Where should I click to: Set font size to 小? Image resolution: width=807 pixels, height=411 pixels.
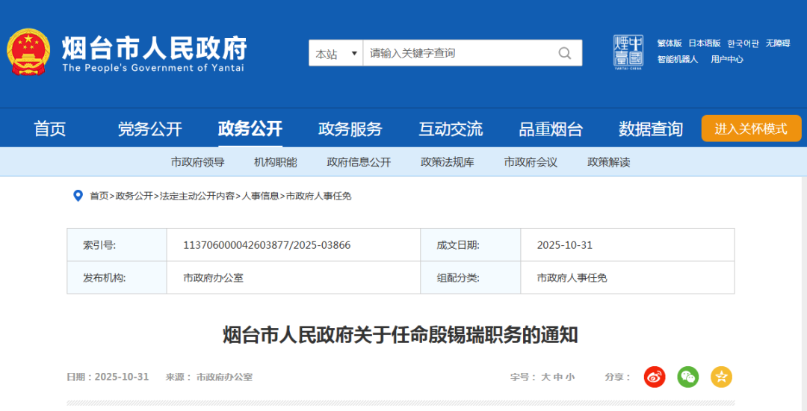(569, 377)
